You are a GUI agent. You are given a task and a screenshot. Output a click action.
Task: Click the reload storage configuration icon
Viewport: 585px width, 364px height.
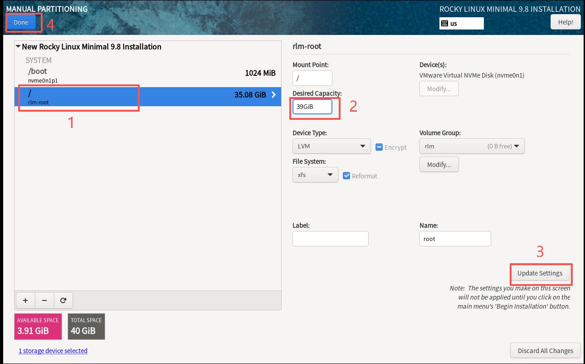pyautogui.click(x=63, y=300)
